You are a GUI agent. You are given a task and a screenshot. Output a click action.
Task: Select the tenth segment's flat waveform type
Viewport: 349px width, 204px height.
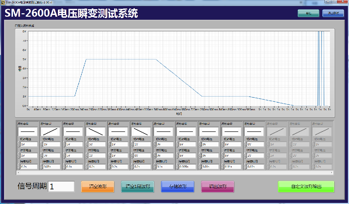pyautogui.click(x=231, y=131)
